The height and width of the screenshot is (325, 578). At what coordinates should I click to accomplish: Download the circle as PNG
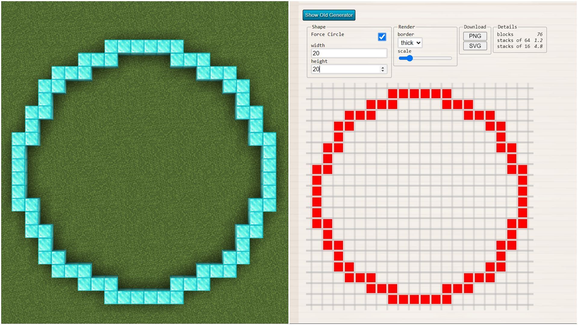click(475, 36)
